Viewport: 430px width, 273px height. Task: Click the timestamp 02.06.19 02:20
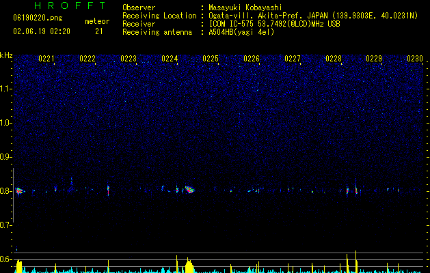[42, 31]
